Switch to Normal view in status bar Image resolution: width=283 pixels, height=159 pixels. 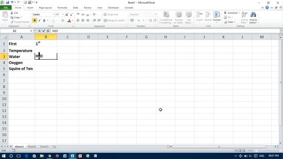(x=236, y=151)
